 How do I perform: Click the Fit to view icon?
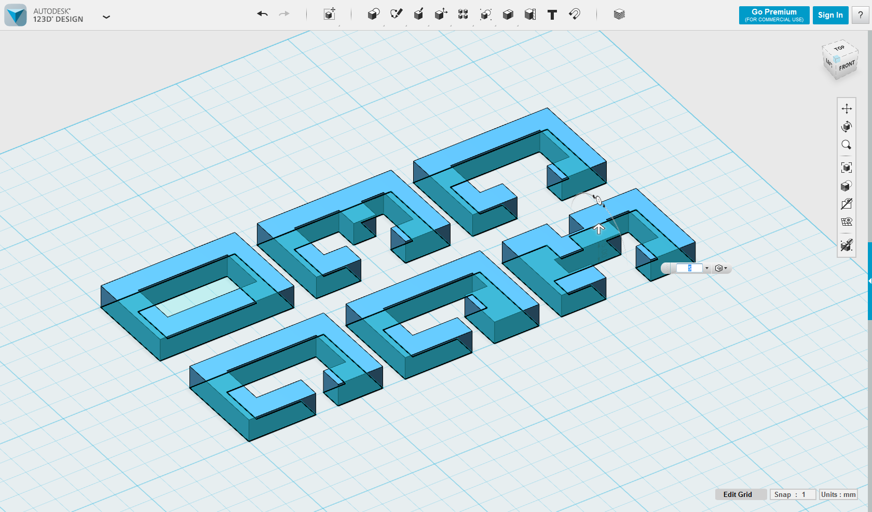click(x=847, y=168)
